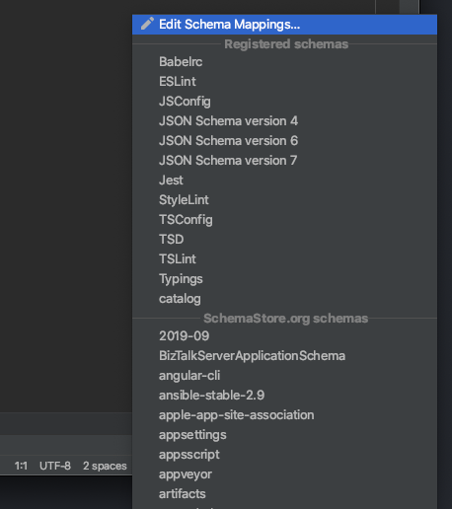Select the TSConfig schema

(284, 220)
